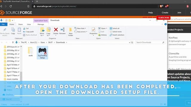The image size is (191, 107).
Task: Expand the Open dropdown arrow
Action: coord(107,29)
